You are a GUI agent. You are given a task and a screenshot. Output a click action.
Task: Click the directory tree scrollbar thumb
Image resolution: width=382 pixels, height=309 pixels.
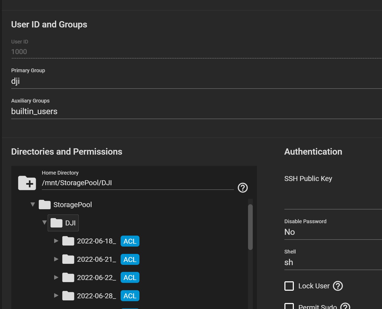(250, 227)
